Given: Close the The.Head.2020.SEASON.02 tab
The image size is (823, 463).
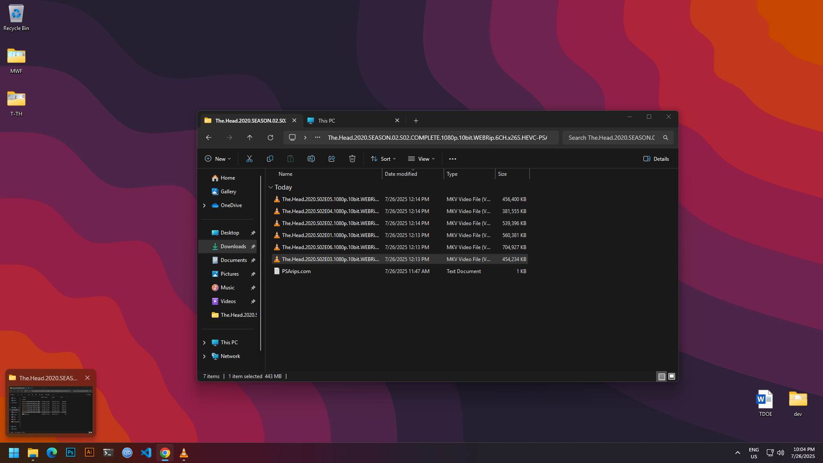Looking at the screenshot, I should click(x=294, y=121).
